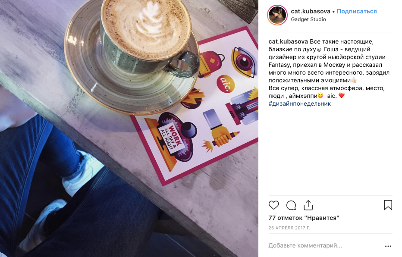This screenshot has width=402, height=257.
Task: Open comments via speech bubble icon
Action: point(291,205)
